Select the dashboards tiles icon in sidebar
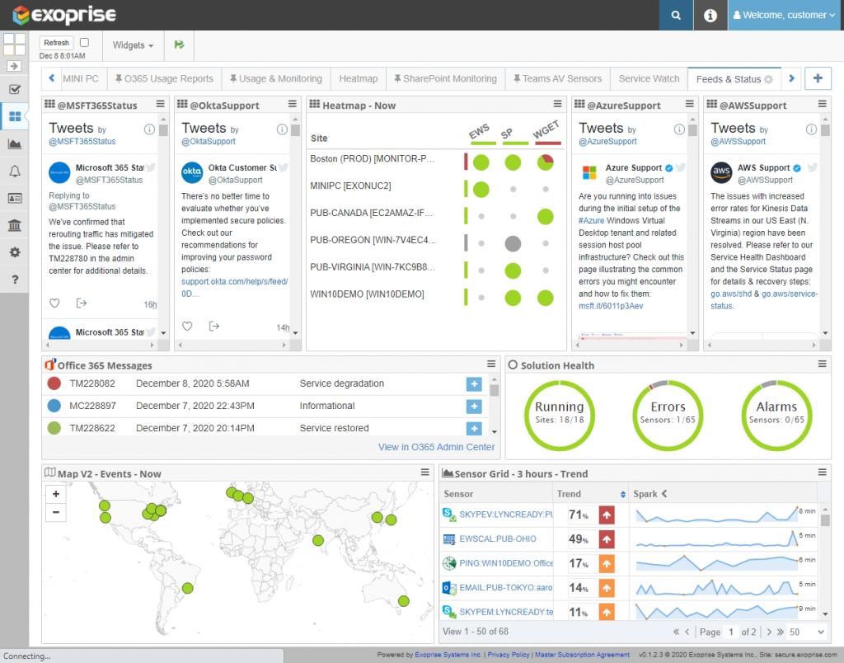 (15, 116)
